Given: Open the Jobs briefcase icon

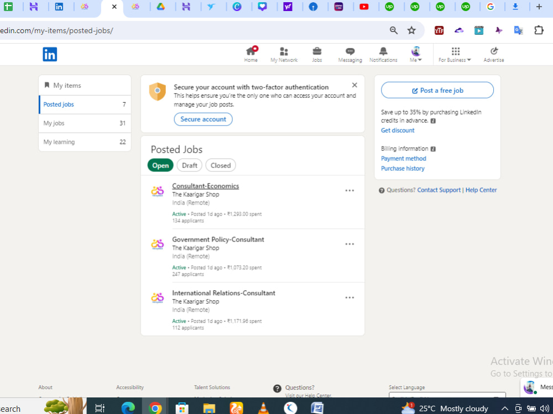Looking at the screenshot, I should (317, 51).
